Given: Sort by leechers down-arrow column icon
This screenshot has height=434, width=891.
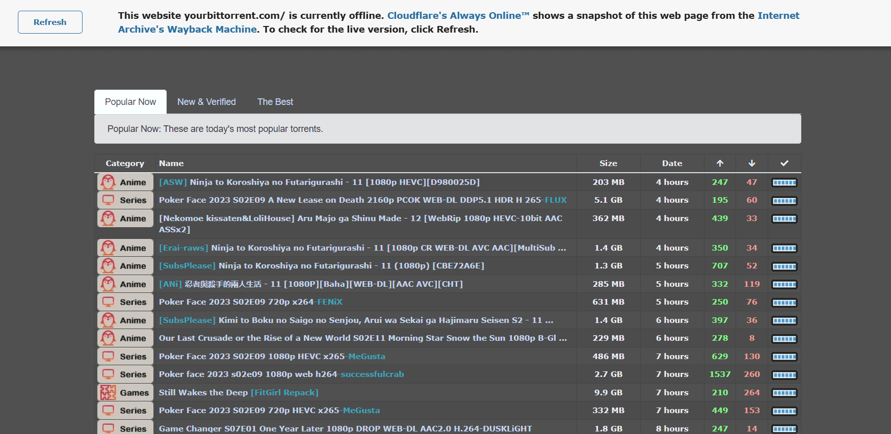Looking at the screenshot, I should [x=751, y=164].
